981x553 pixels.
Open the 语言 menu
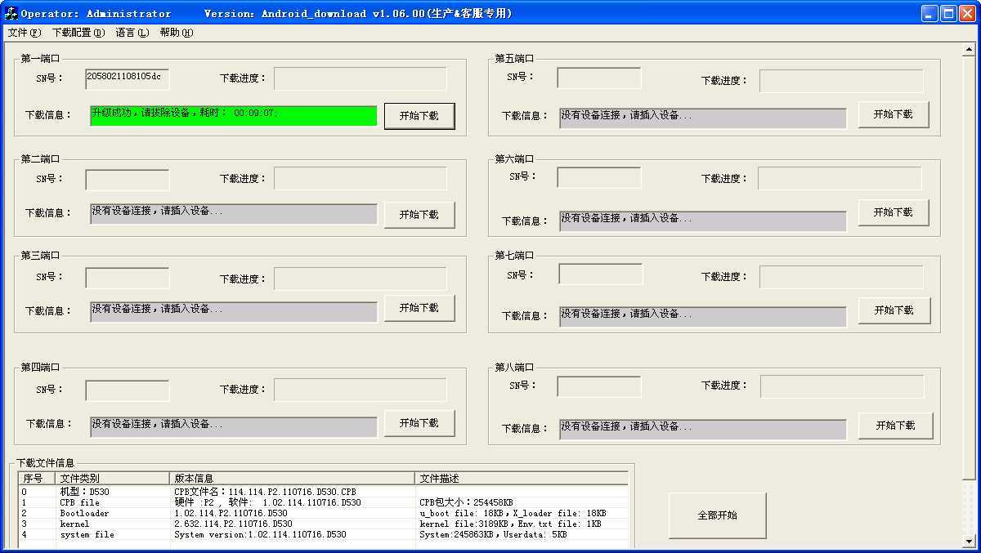pos(132,33)
